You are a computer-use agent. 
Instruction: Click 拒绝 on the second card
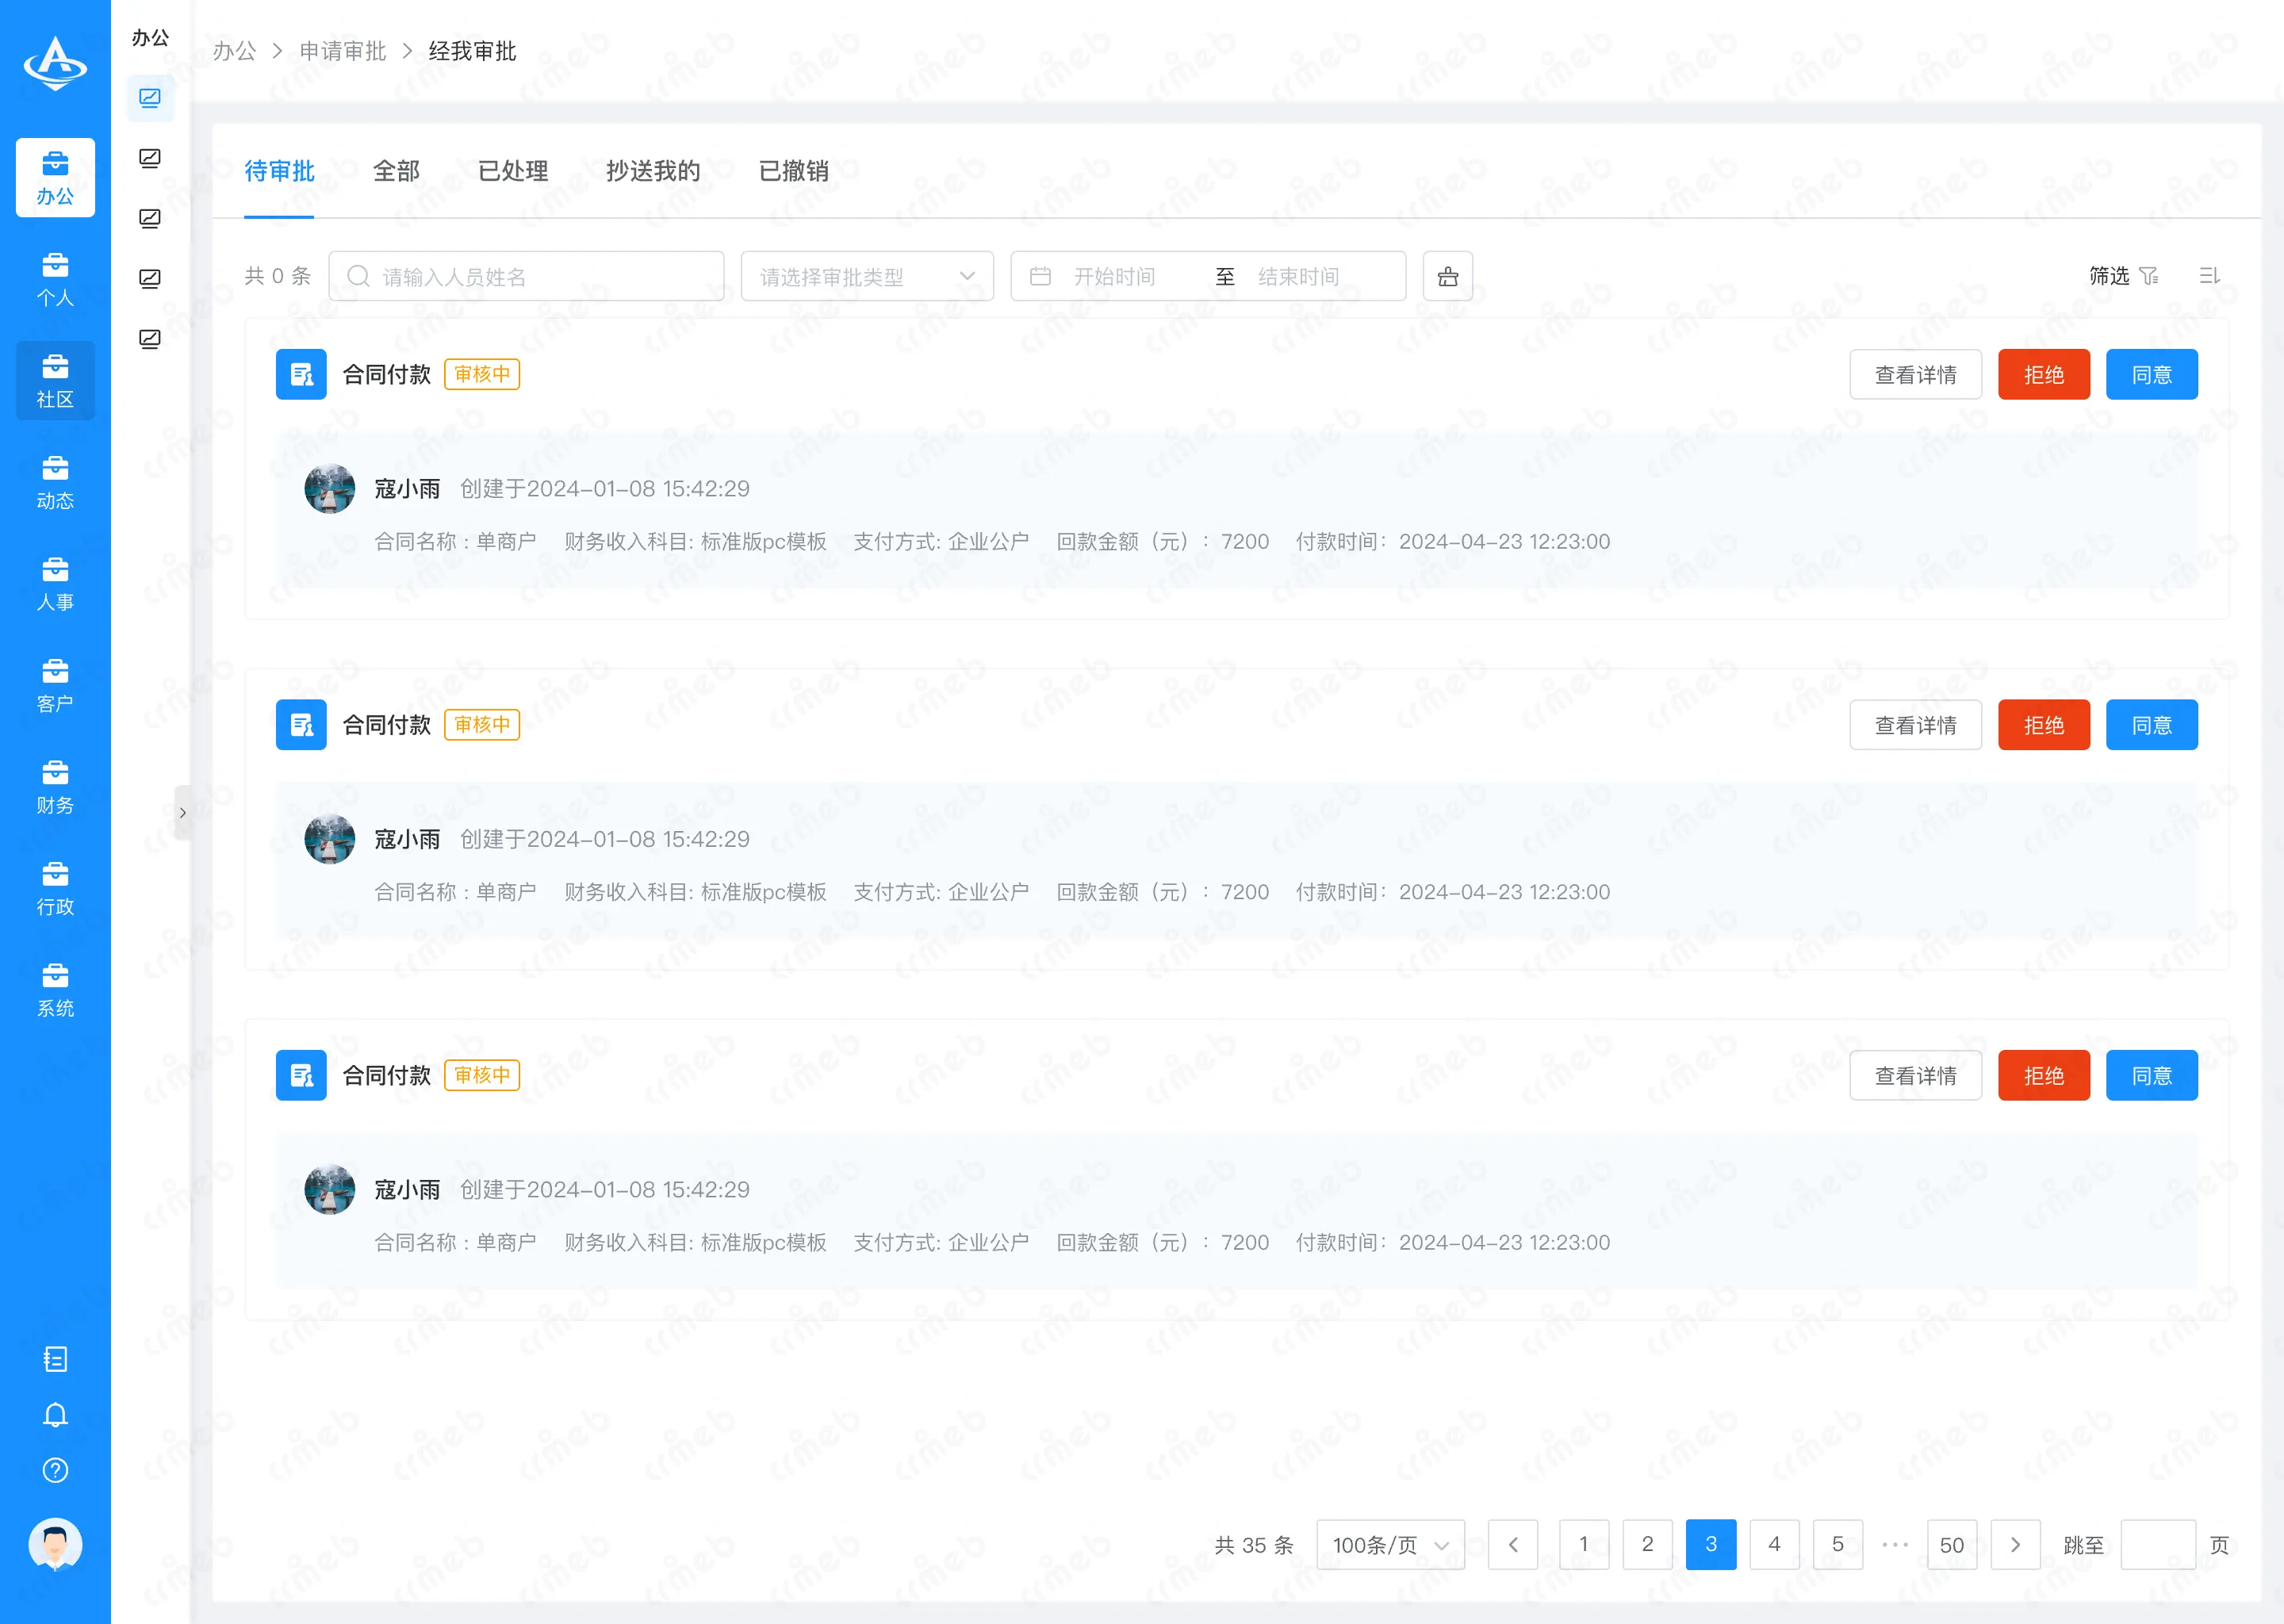pyautogui.click(x=2044, y=725)
